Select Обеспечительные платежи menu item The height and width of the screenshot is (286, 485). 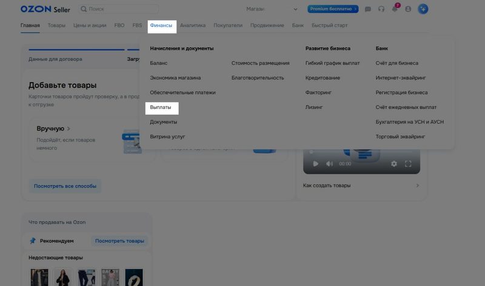click(183, 93)
